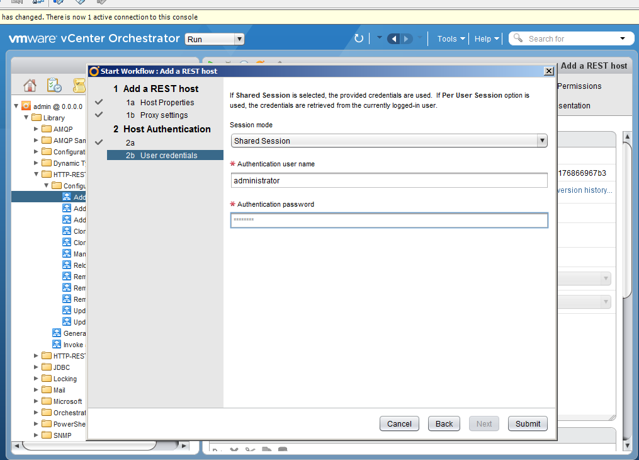Open the Tools menu
Viewport: 639px width, 460px height.
click(x=451, y=38)
